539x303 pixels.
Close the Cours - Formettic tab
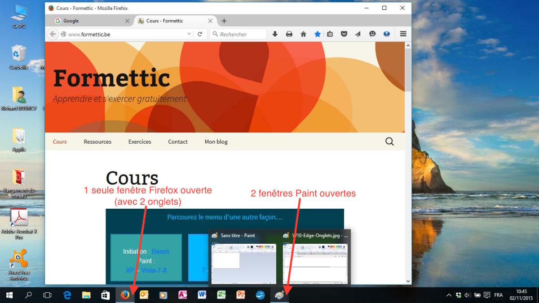coord(210,21)
